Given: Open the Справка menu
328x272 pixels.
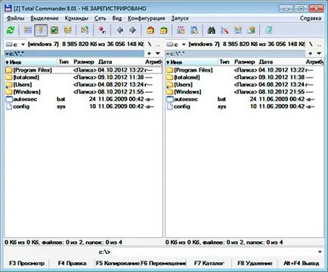Looking at the screenshot, I should 311,18.
